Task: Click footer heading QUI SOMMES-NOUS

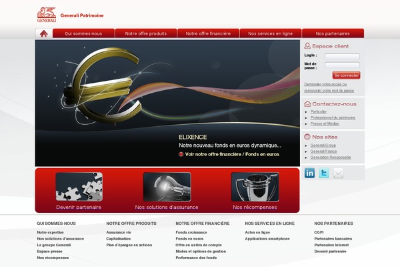Action: [57, 224]
